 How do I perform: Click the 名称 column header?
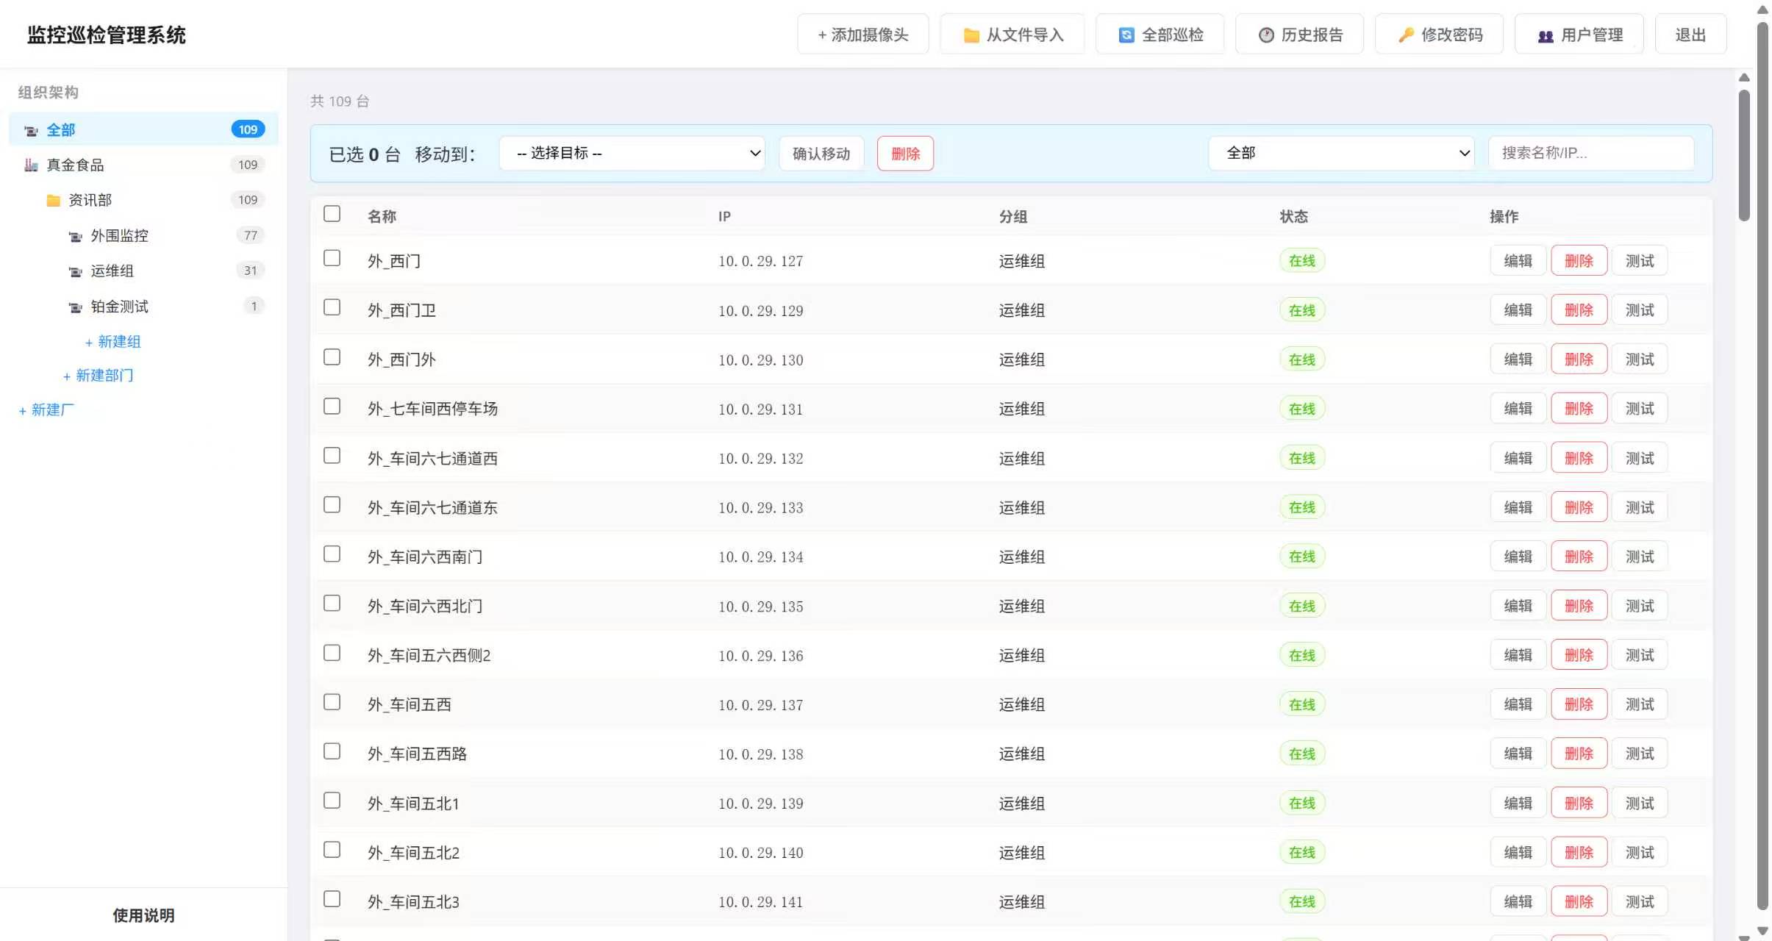click(x=382, y=216)
